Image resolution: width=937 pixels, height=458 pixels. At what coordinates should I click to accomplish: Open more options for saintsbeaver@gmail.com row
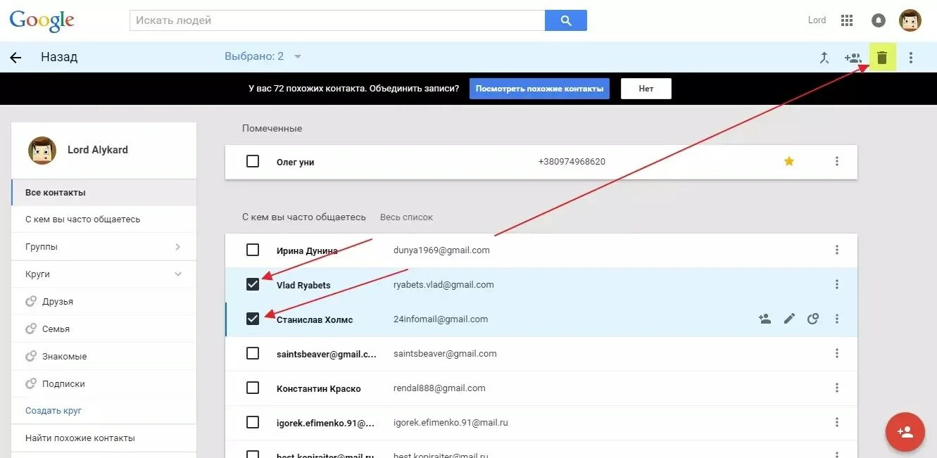(x=837, y=353)
